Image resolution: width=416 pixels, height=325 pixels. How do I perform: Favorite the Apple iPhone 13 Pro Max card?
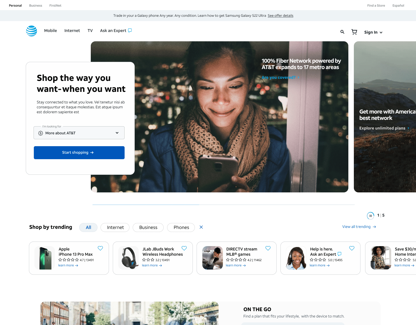pyautogui.click(x=100, y=248)
